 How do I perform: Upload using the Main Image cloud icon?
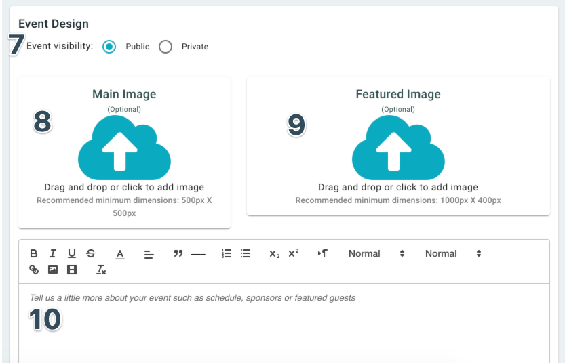(124, 148)
